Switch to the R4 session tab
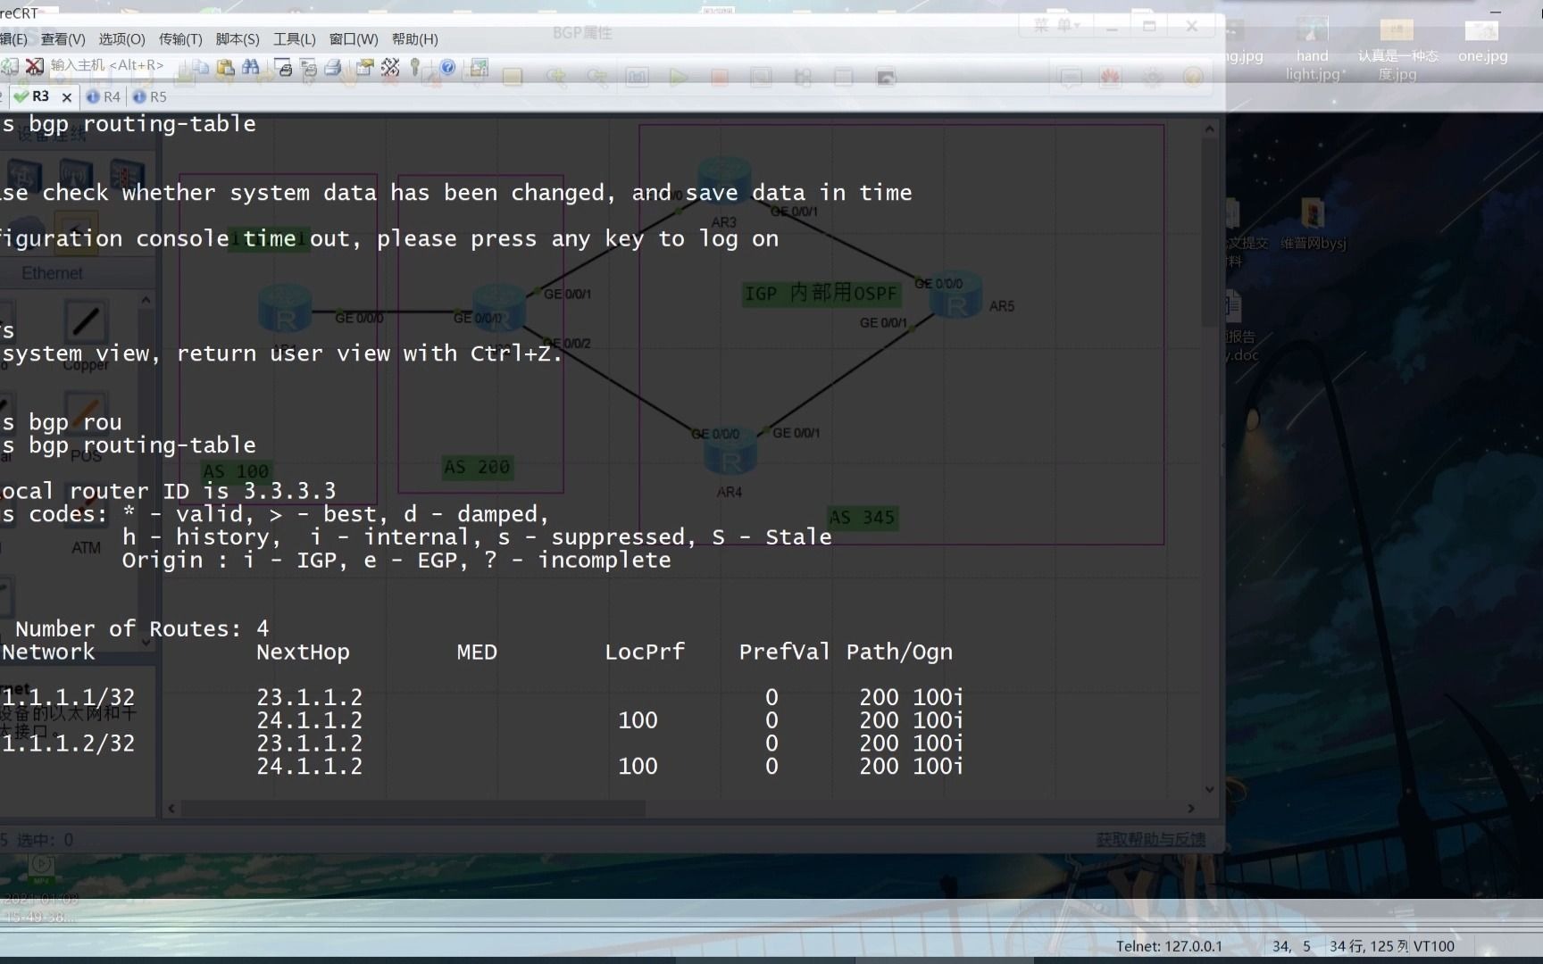The image size is (1543, 964). pyautogui.click(x=104, y=96)
